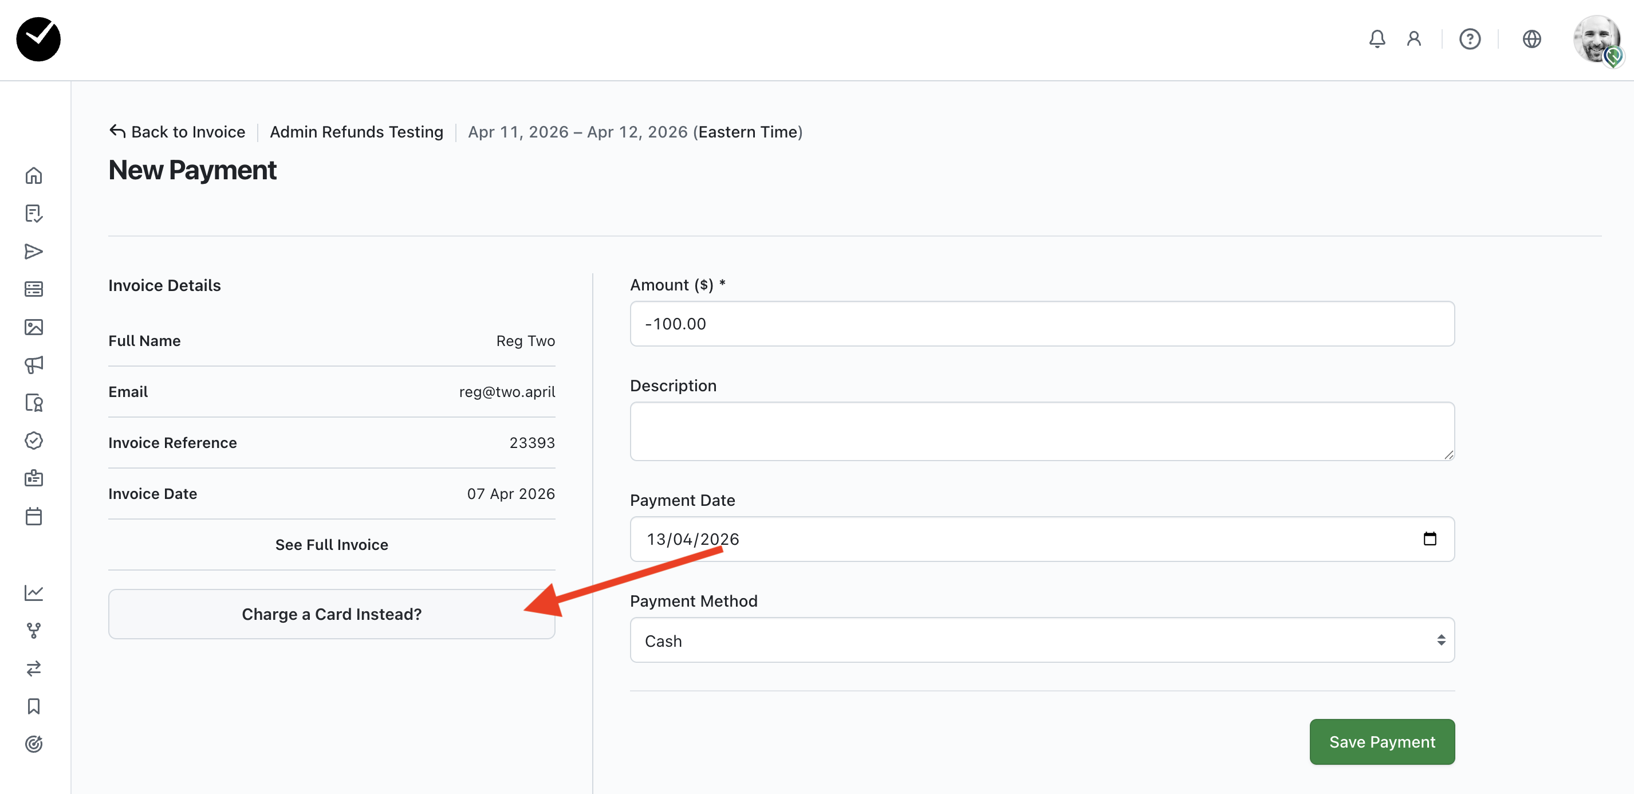Focus the Amount input field
The image size is (1634, 794).
point(1042,324)
